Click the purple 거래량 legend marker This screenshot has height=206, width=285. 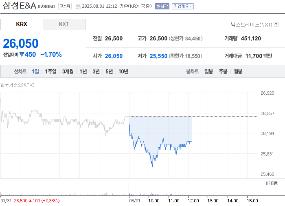click(267, 183)
